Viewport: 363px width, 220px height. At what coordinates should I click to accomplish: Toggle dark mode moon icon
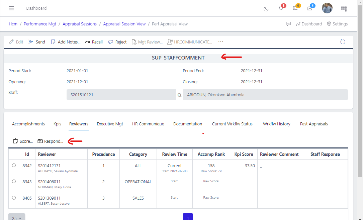266,8
